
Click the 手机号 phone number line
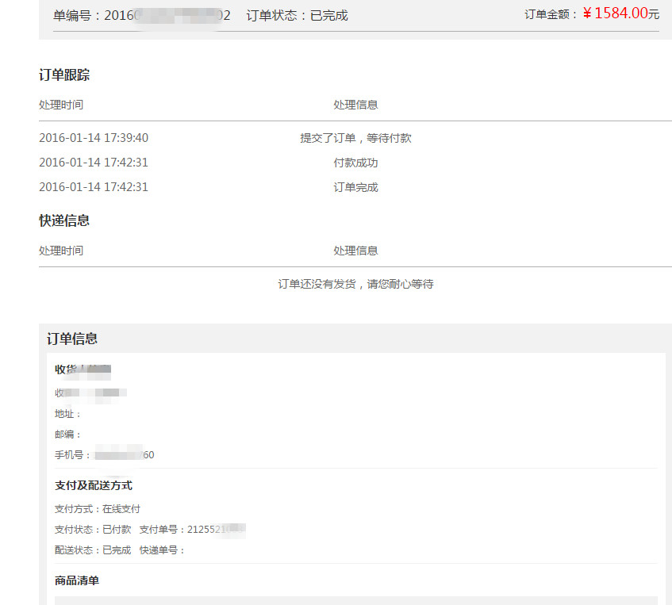[x=104, y=455]
